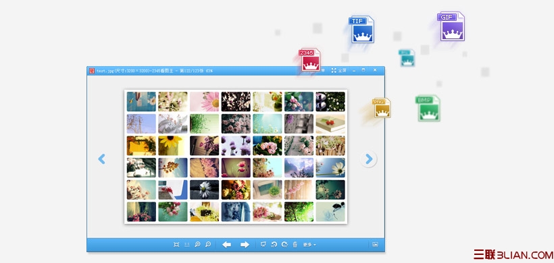Click the 1:1 actual size icon
Image resolution: width=554 pixels, height=263 pixels.
pos(187,245)
